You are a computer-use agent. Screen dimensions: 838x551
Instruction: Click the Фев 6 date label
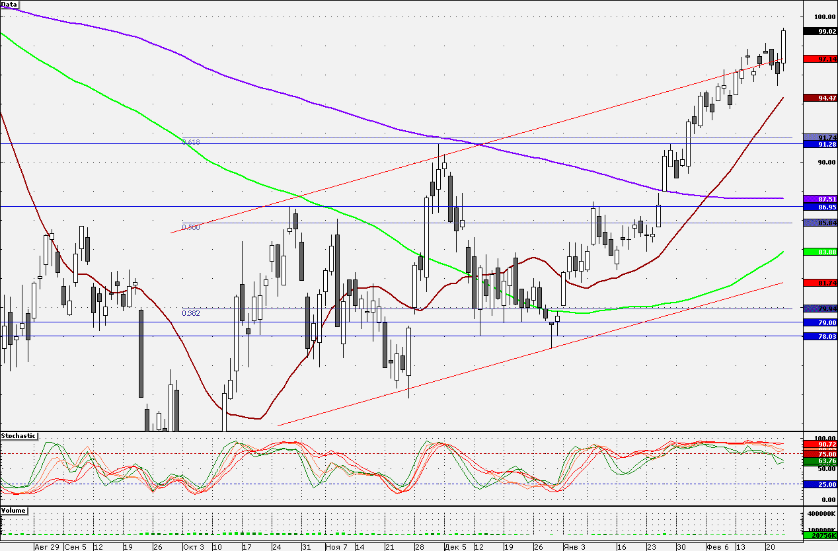click(x=717, y=547)
